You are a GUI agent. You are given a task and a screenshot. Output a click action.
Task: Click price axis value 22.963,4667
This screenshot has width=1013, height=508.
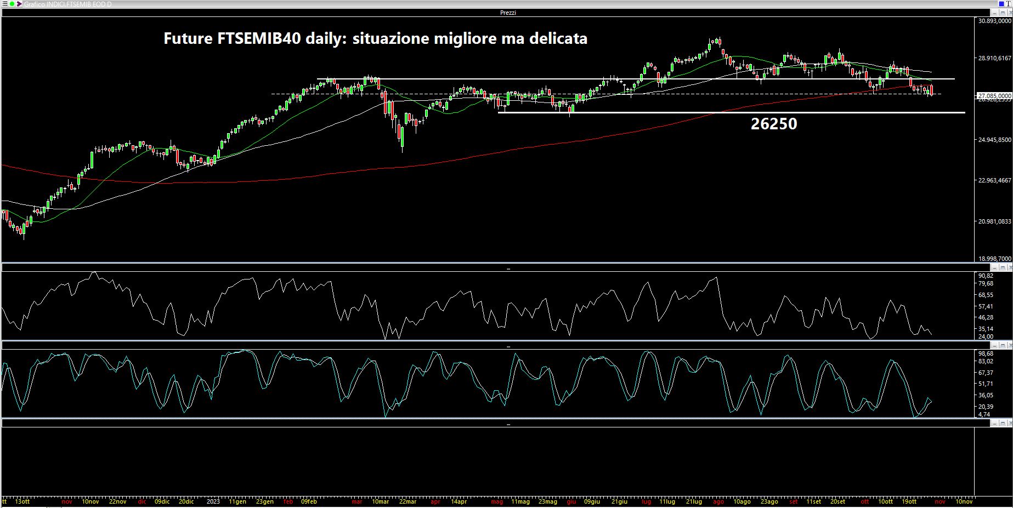(x=994, y=180)
